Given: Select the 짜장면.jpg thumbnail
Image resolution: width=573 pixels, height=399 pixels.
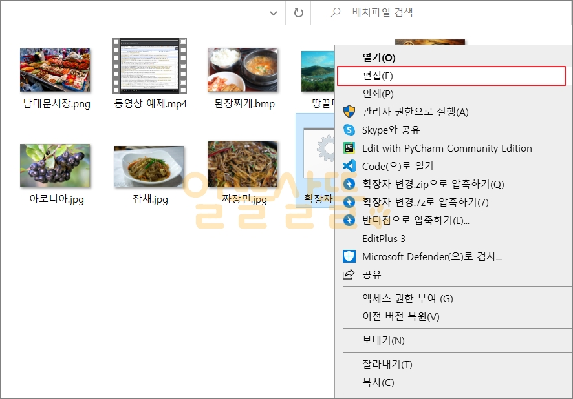Looking at the screenshot, I should click(x=243, y=164).
